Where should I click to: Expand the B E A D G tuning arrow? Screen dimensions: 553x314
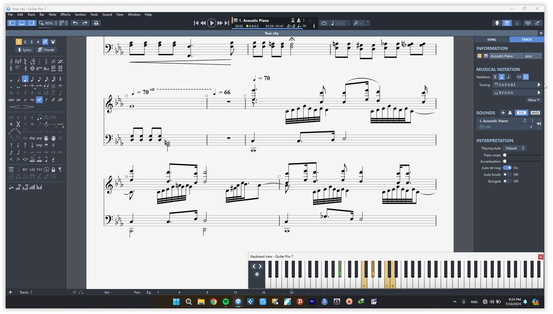coord(539,93)
